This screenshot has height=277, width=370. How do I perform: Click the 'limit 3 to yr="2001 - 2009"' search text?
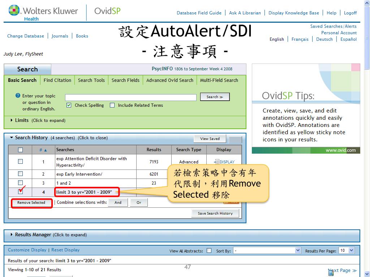[84, 192]
